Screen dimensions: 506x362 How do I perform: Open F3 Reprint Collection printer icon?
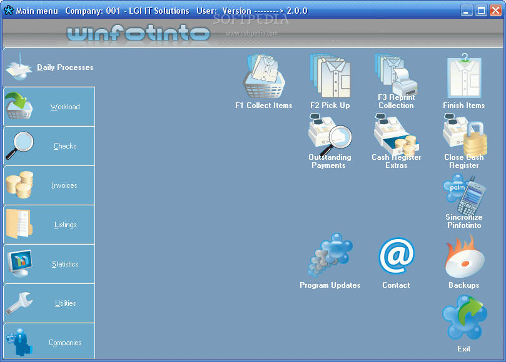tap(396, 75)
